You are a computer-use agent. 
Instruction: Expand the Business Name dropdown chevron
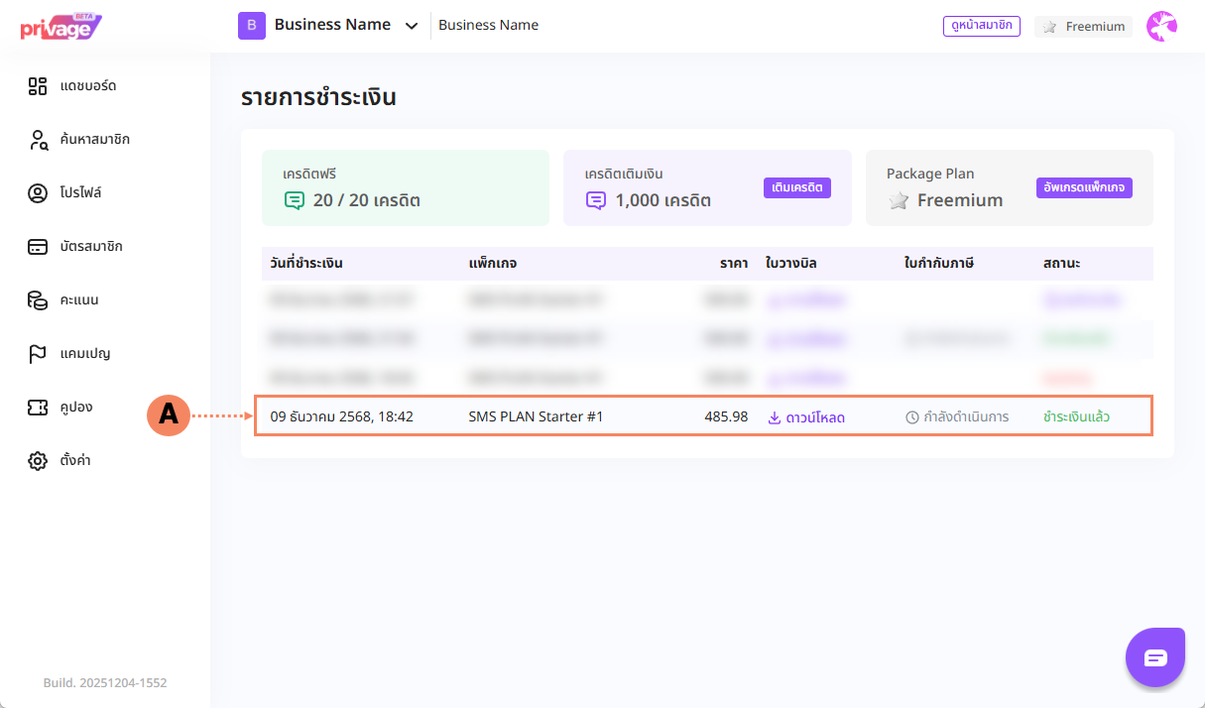click(x=412, y=26)
